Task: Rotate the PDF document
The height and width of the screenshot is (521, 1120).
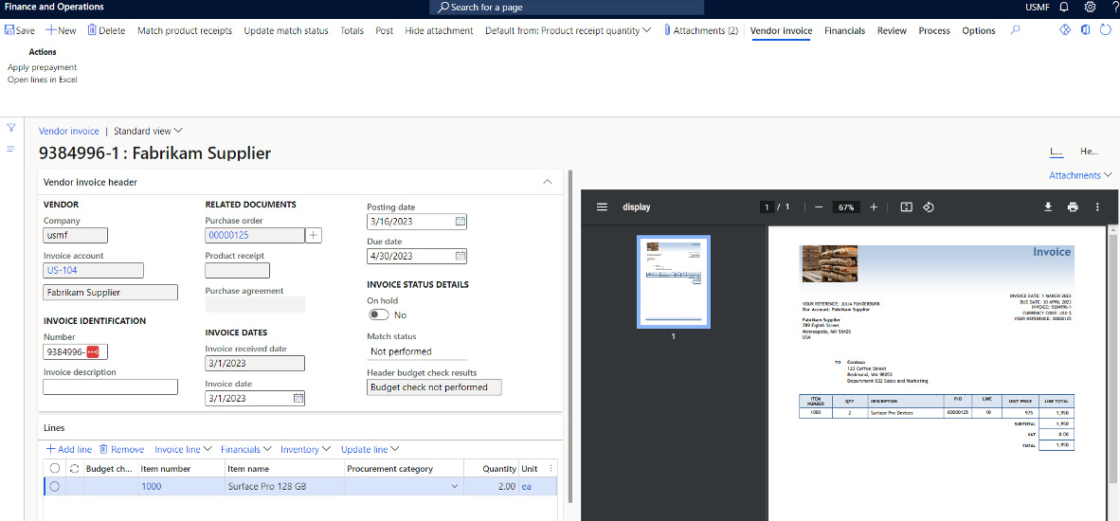Action: (929, 207)
